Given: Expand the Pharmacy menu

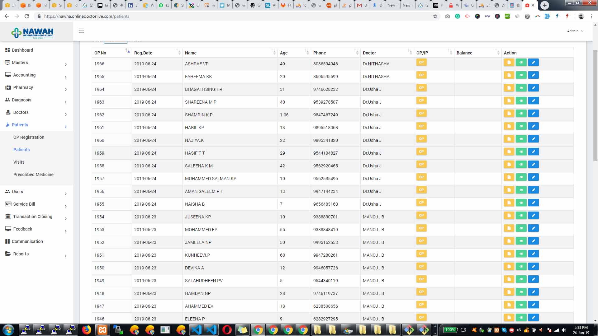Looking at the screenshot, I should click(36, 87).
